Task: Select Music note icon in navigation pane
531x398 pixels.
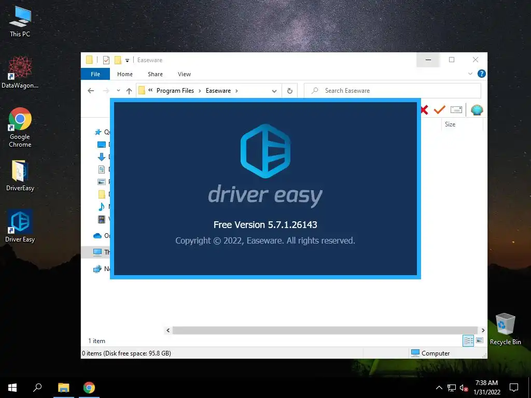Action: pyautogui.click(x=101, y=206)
